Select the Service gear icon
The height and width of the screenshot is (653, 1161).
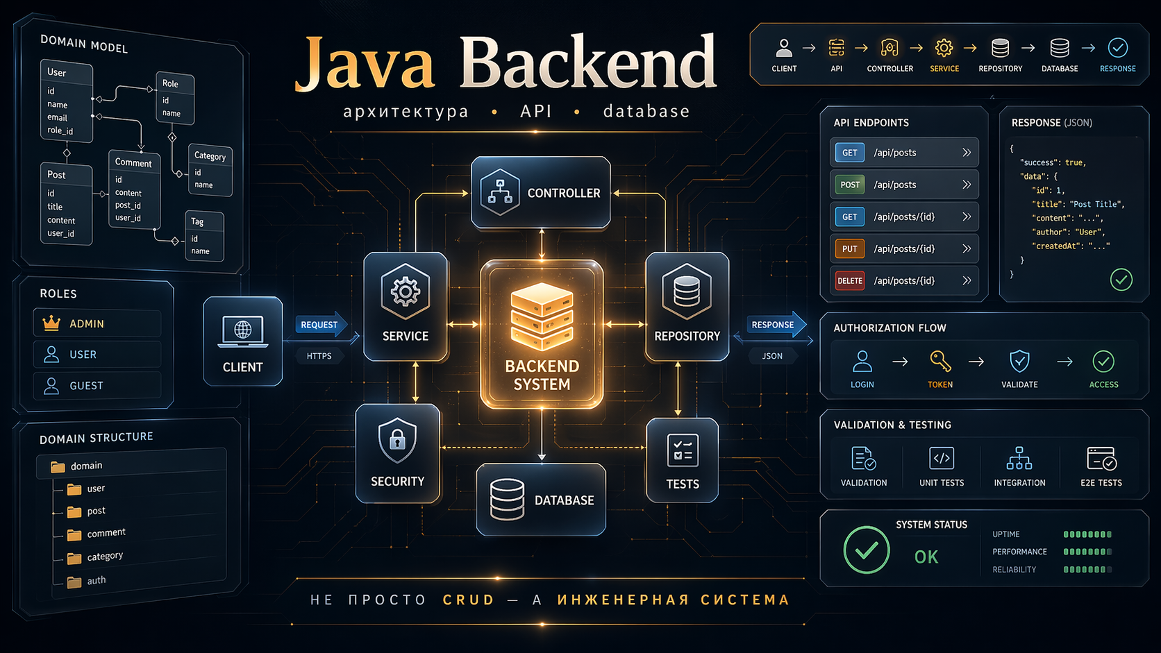(x=406, y=291)
